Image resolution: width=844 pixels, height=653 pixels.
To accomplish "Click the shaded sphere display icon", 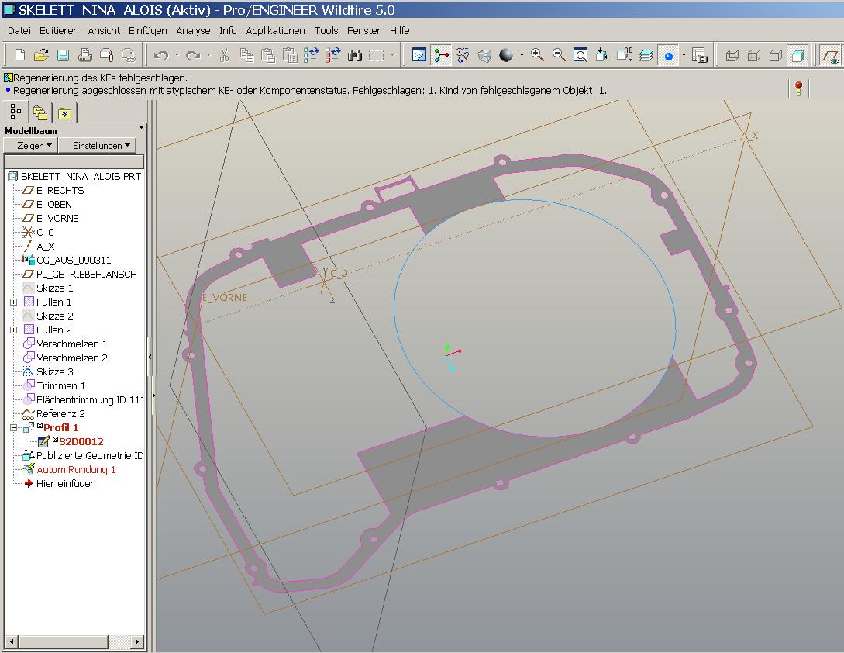I will click(x=506, y=55).
